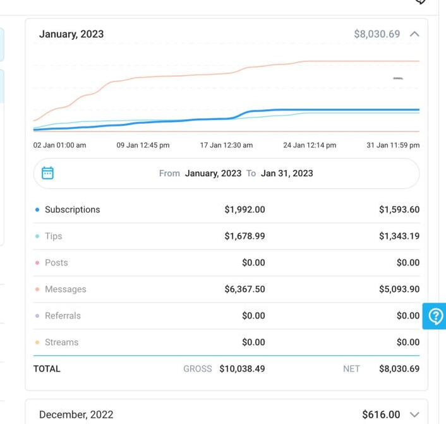Click the pink Posts legend dot
The image size is (446, 424).
coord(37,263)
